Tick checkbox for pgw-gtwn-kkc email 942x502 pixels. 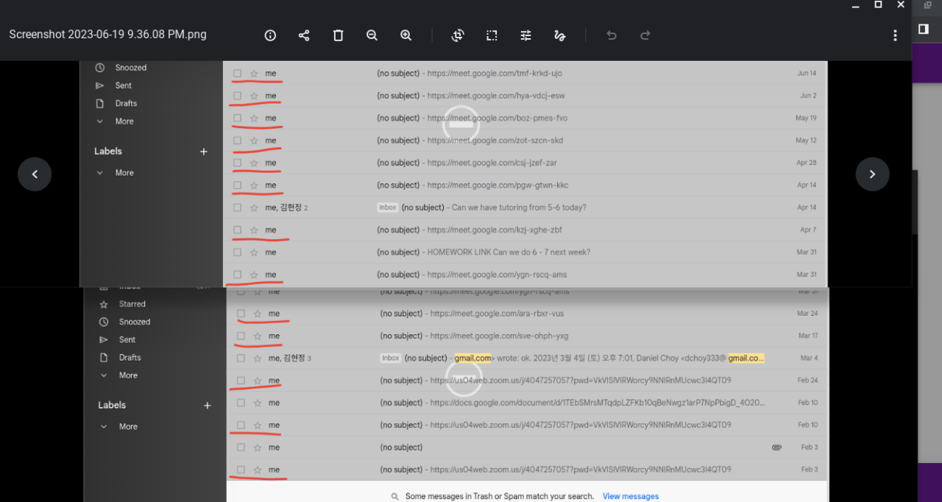237,185
